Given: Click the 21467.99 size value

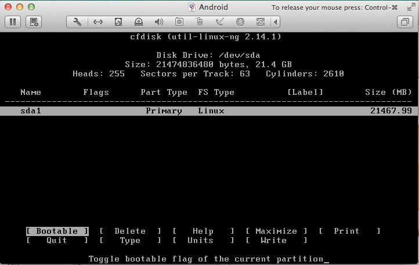Looking at the screenshot, I should [x=391, y=111].
